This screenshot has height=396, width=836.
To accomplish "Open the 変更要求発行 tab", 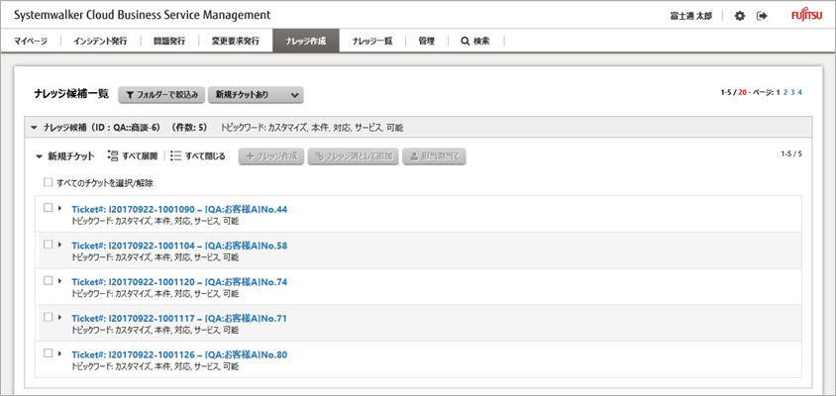I will pyautogui.click(x=235, y=41).
